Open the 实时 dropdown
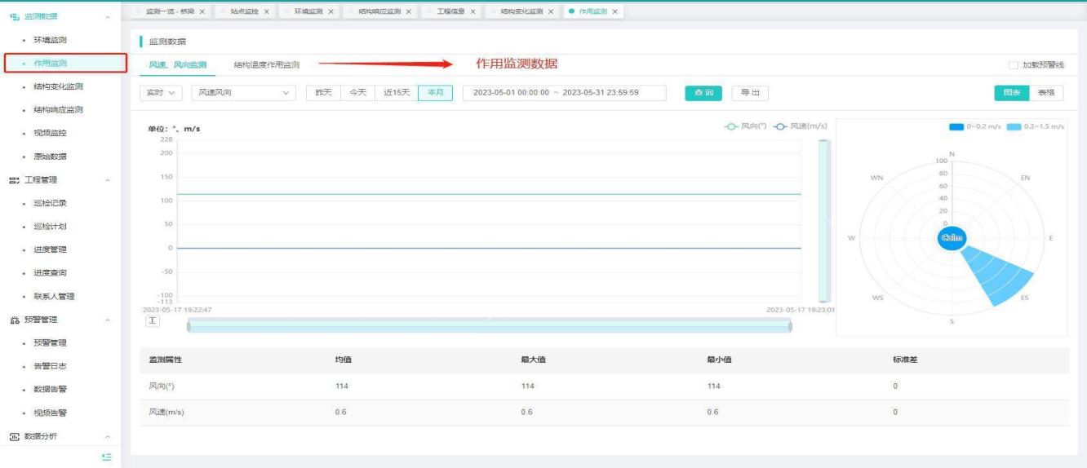Viewport: 1087px width, 468px height. 161,93
